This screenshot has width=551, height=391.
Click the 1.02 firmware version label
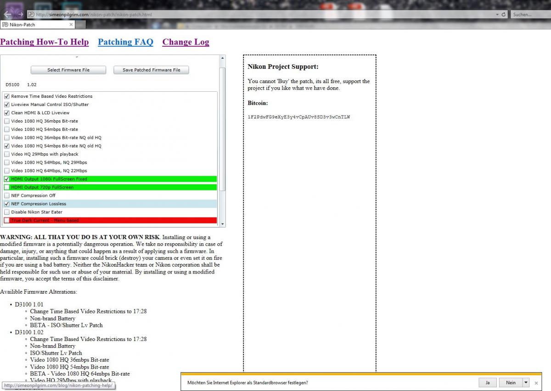click(x=32, y=85)
